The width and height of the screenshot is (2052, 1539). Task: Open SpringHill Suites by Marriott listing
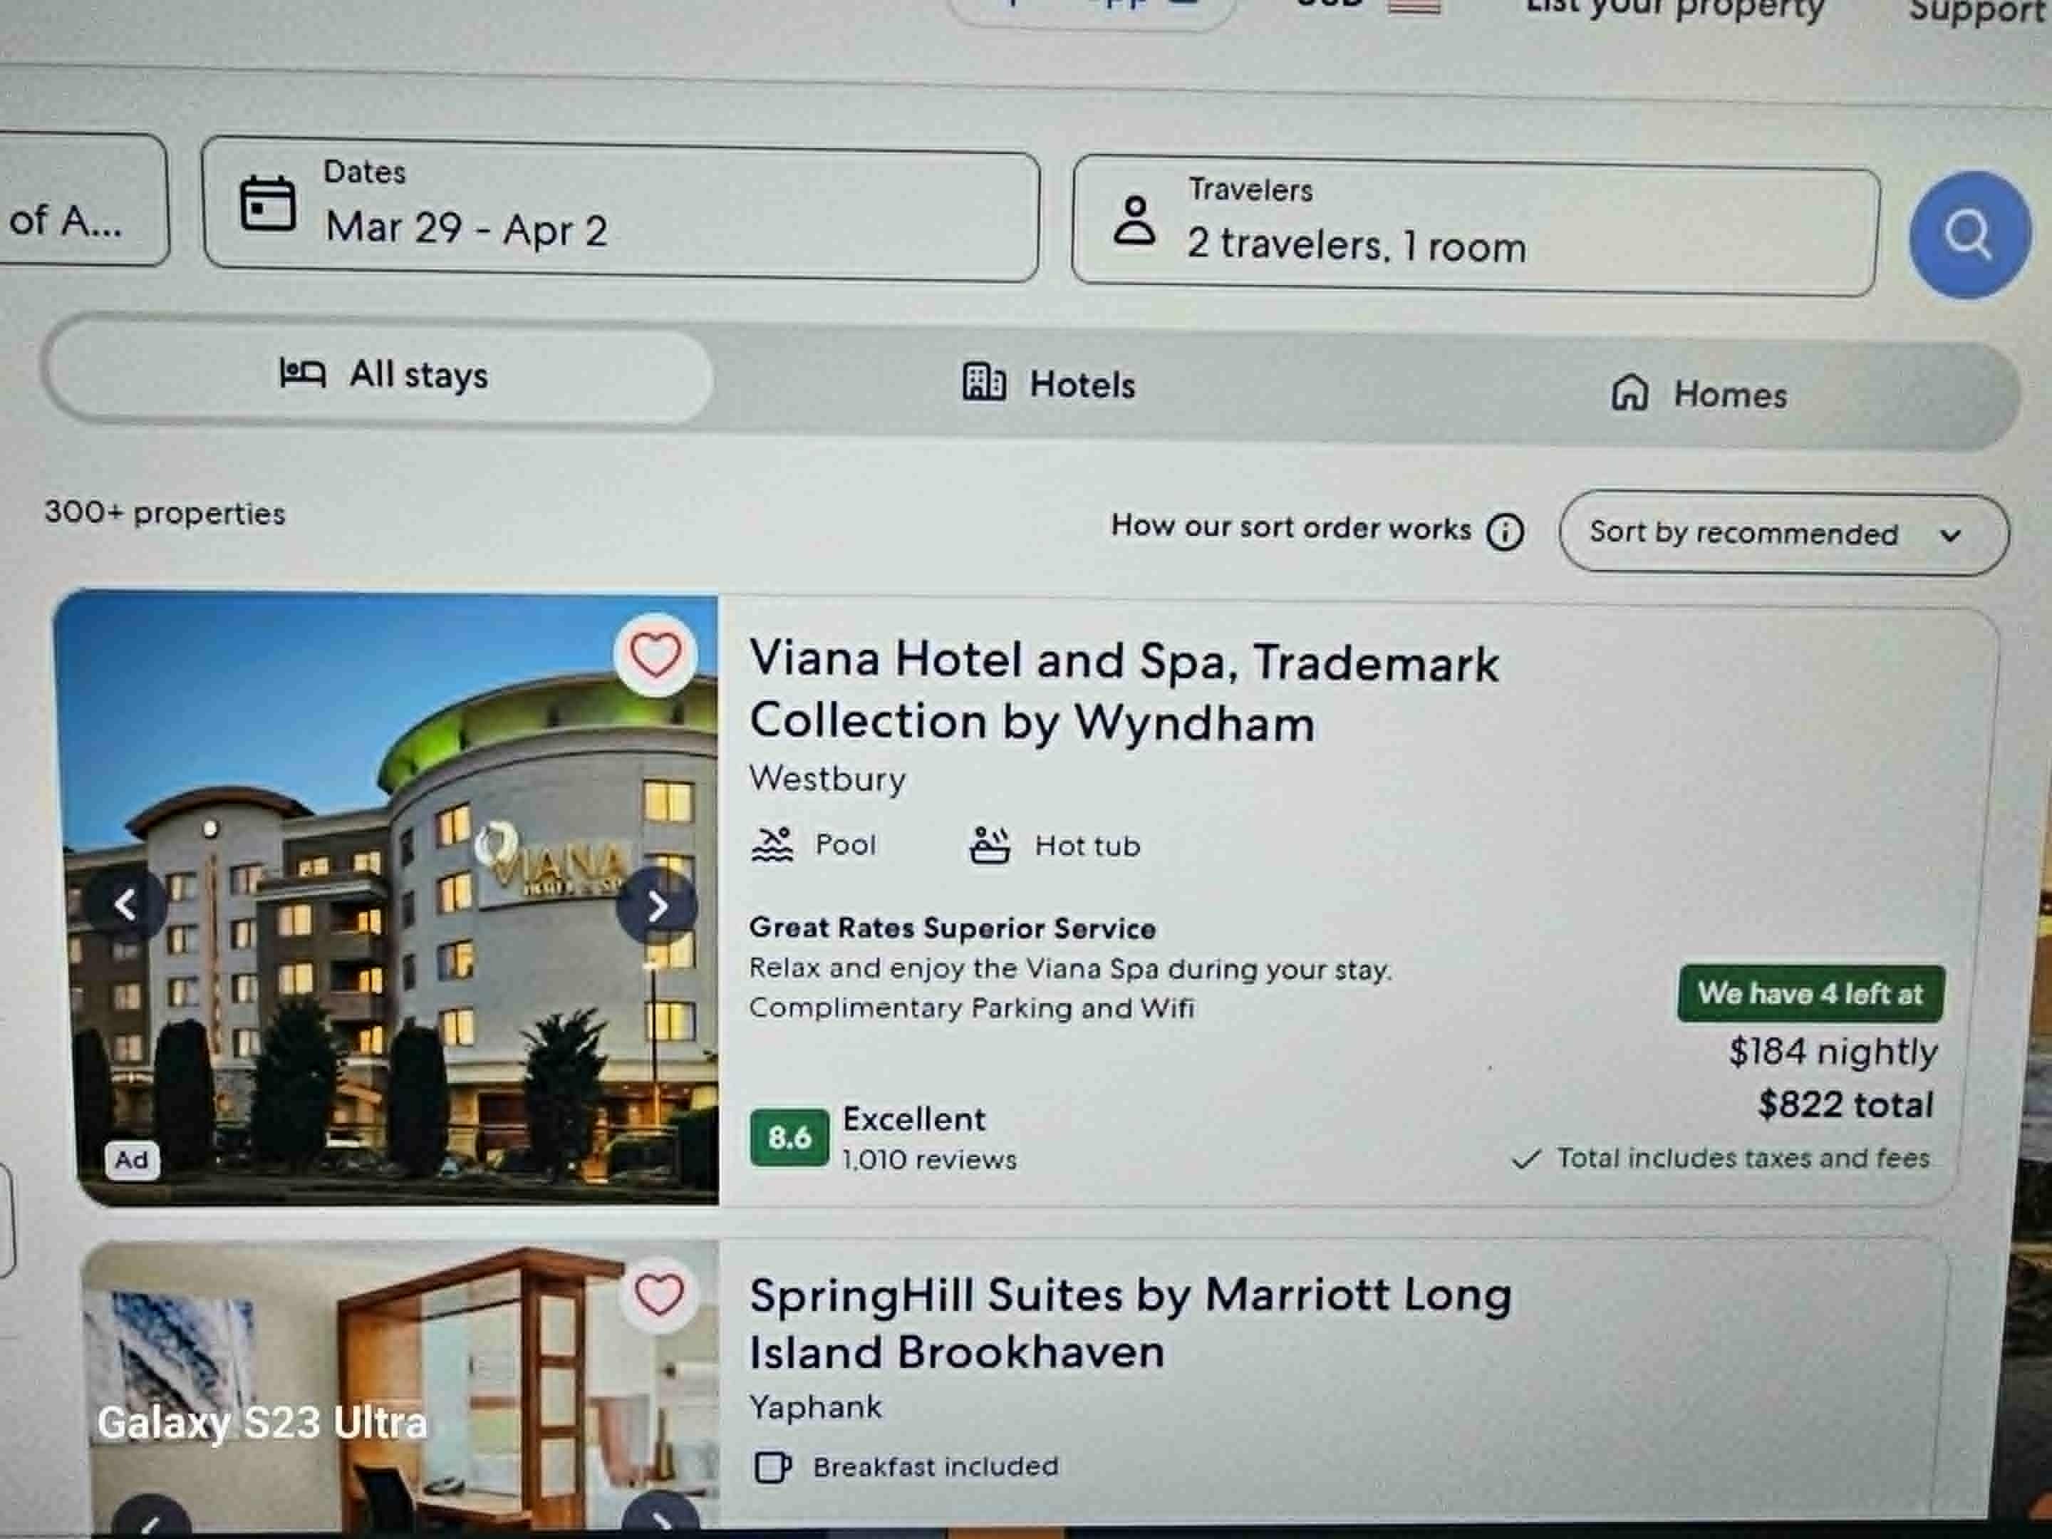click(x=1130, y=1322)
